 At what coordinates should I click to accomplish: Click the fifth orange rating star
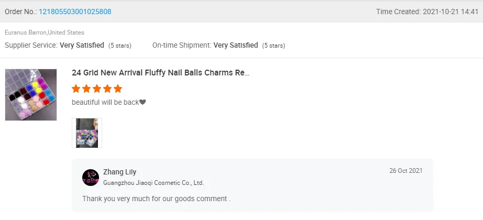point(118,89)
